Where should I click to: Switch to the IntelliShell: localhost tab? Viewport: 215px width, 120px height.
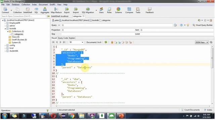[60, 16]
